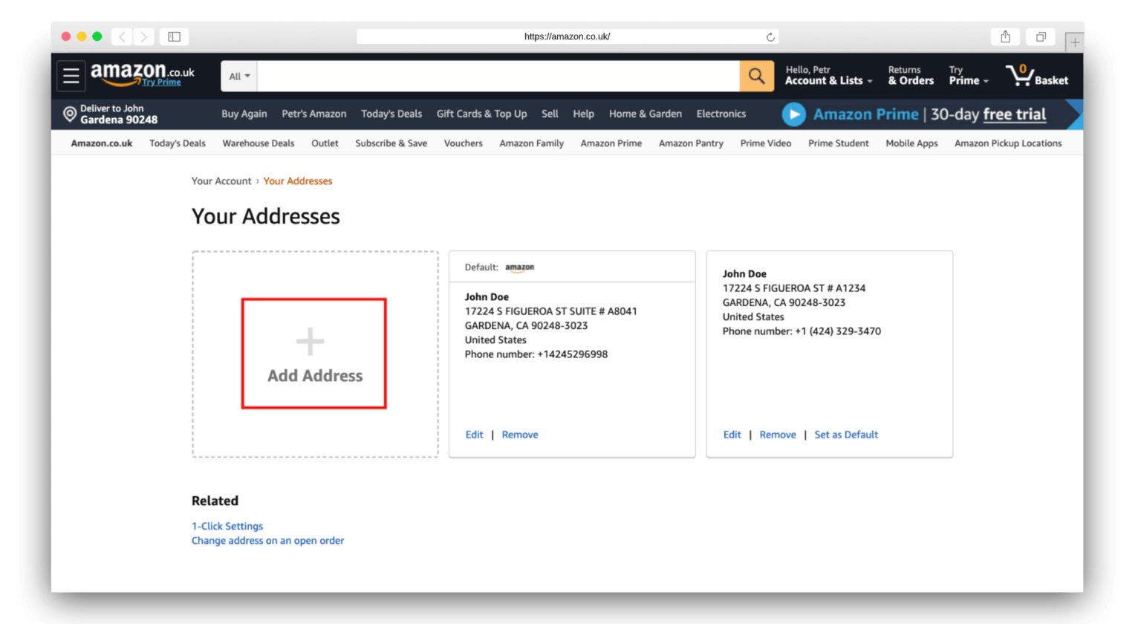
Task: Set the A1234 address as default
Action: click(x=846, y=435)
